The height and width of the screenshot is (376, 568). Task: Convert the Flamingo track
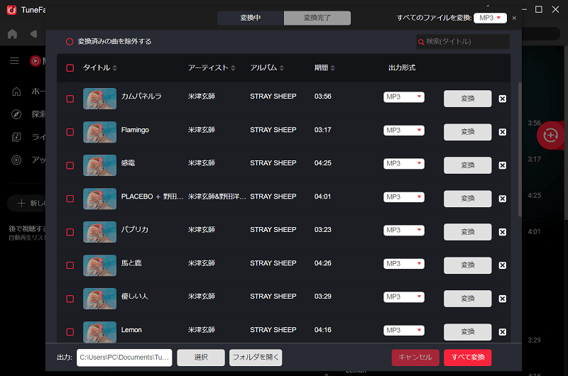[468, 132]
